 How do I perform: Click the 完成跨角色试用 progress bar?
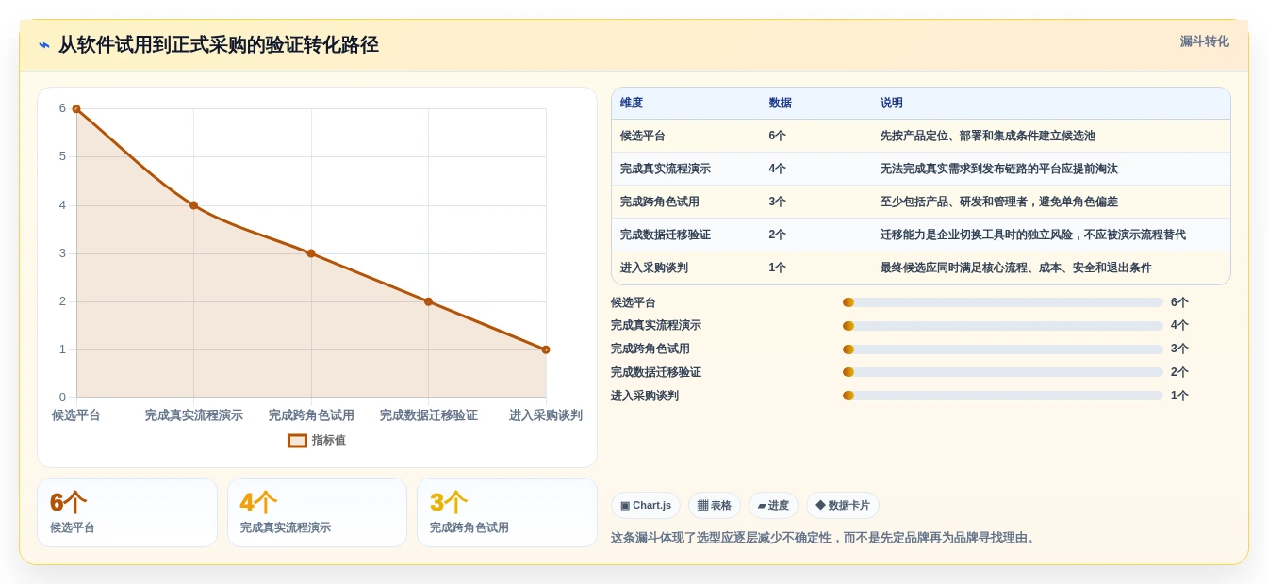point(1003,349)
